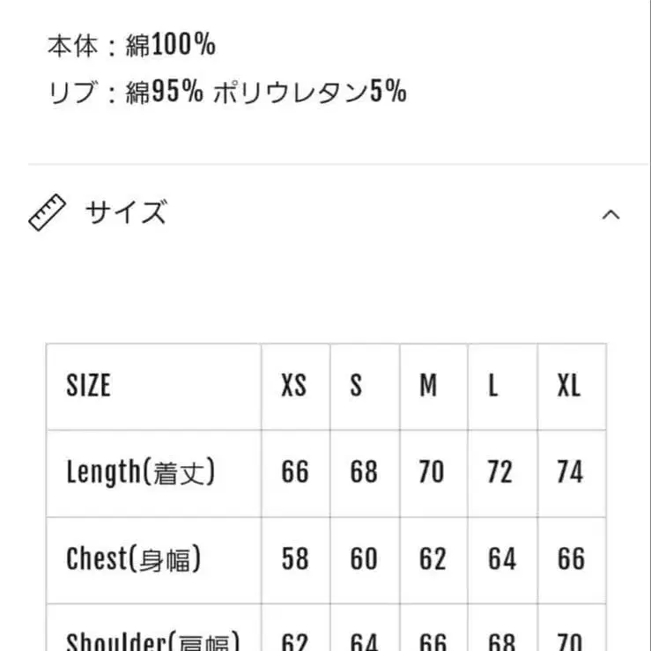Click the Shoulder(肩幅) row label
This screenshot has height=651, width=651.
(x=152, y=640)
